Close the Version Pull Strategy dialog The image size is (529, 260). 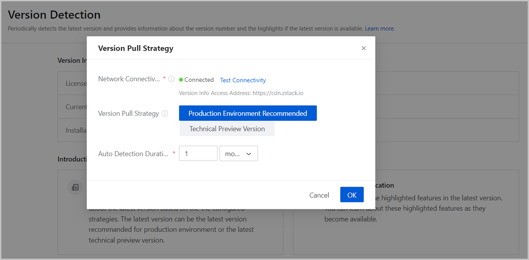[364, 48]
